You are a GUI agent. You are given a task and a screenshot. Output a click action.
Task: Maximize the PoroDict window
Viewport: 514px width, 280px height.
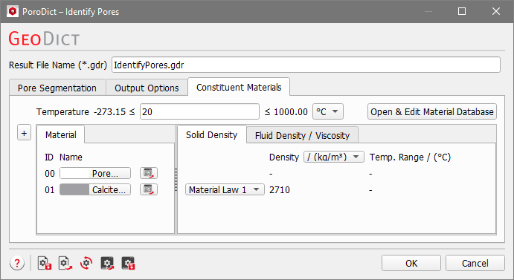[462, 11]
